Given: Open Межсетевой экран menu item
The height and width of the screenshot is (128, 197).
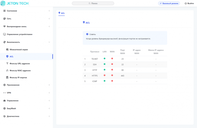Looking at the screenshot, I should click(19, 50).
